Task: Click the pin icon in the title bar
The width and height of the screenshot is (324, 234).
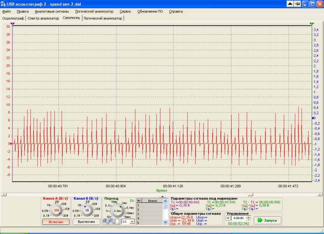Action: coord(297,4)
